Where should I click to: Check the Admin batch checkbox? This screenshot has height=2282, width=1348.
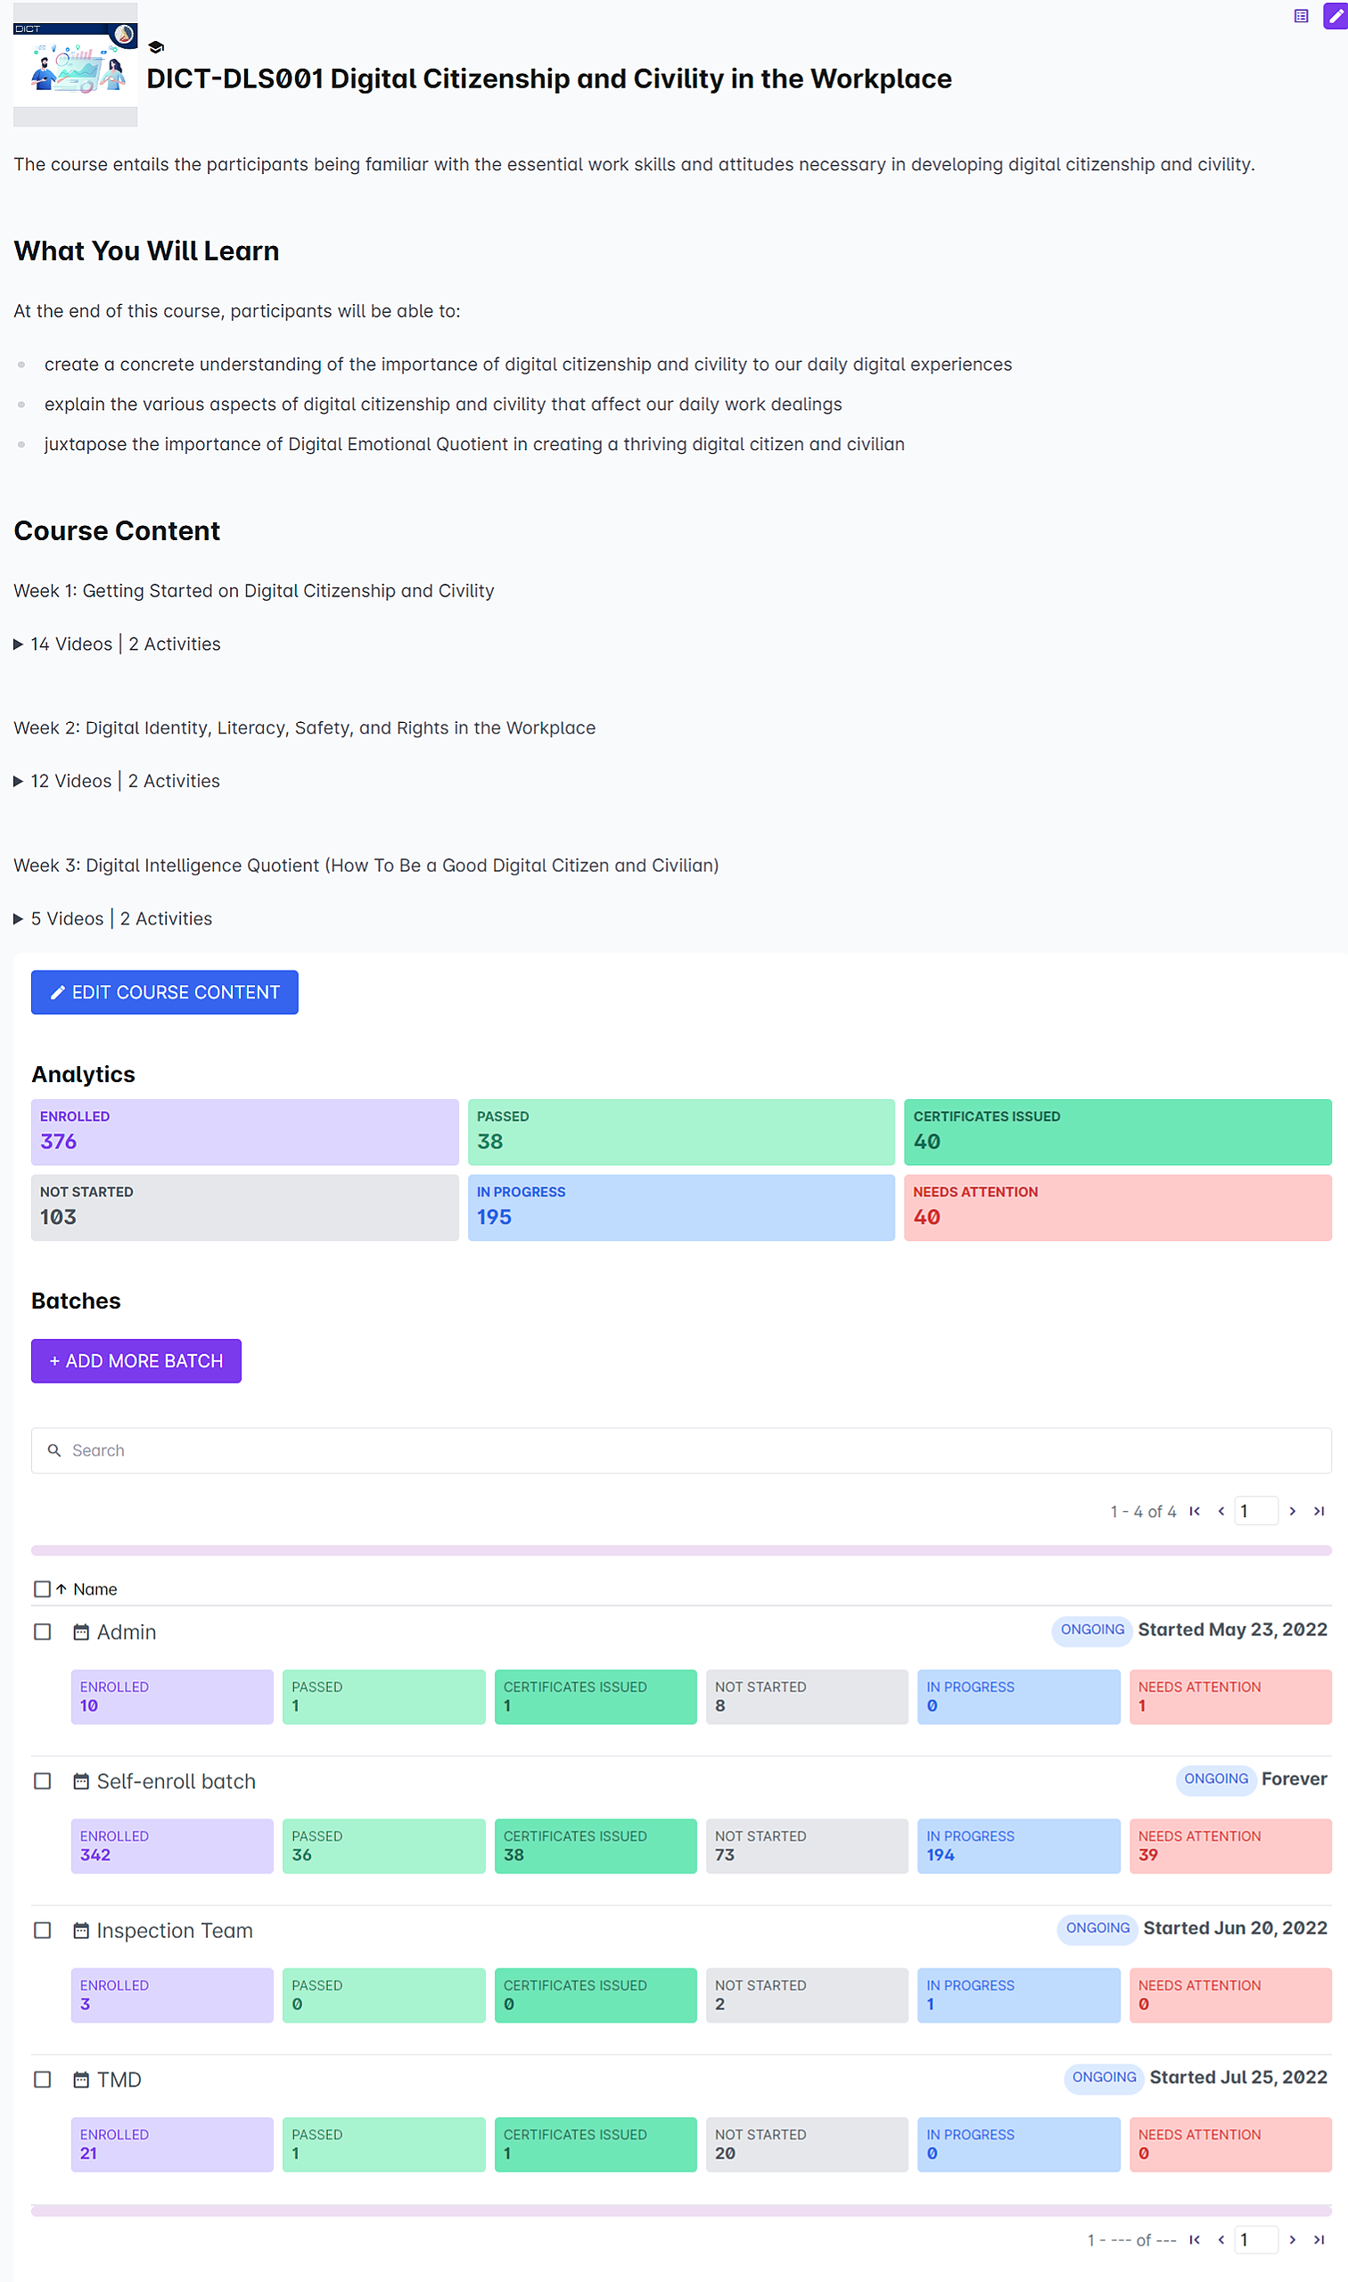[x=43, y=1632]
